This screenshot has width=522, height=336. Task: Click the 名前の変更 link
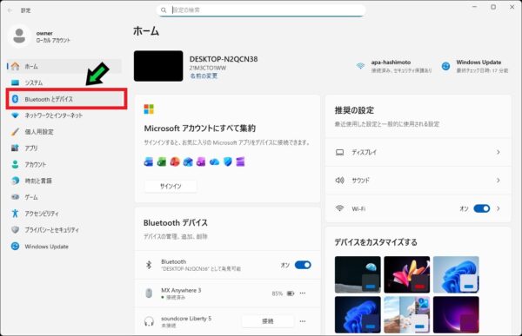(x=204, y=76)
